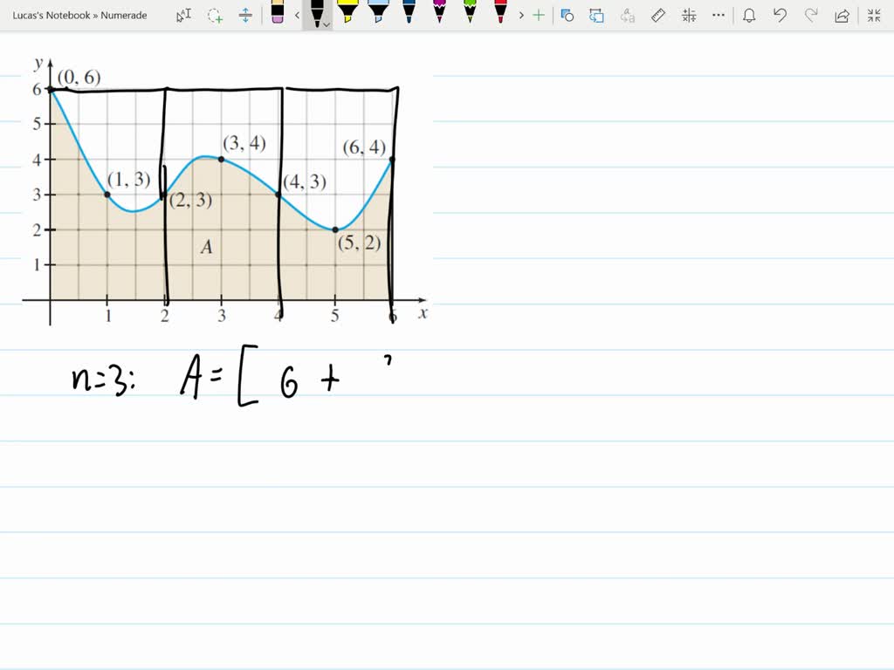Select the yellow highlighter pen
Image resolution: width=894 pixels, height=670 pixels.
click(x=347, y=15)
